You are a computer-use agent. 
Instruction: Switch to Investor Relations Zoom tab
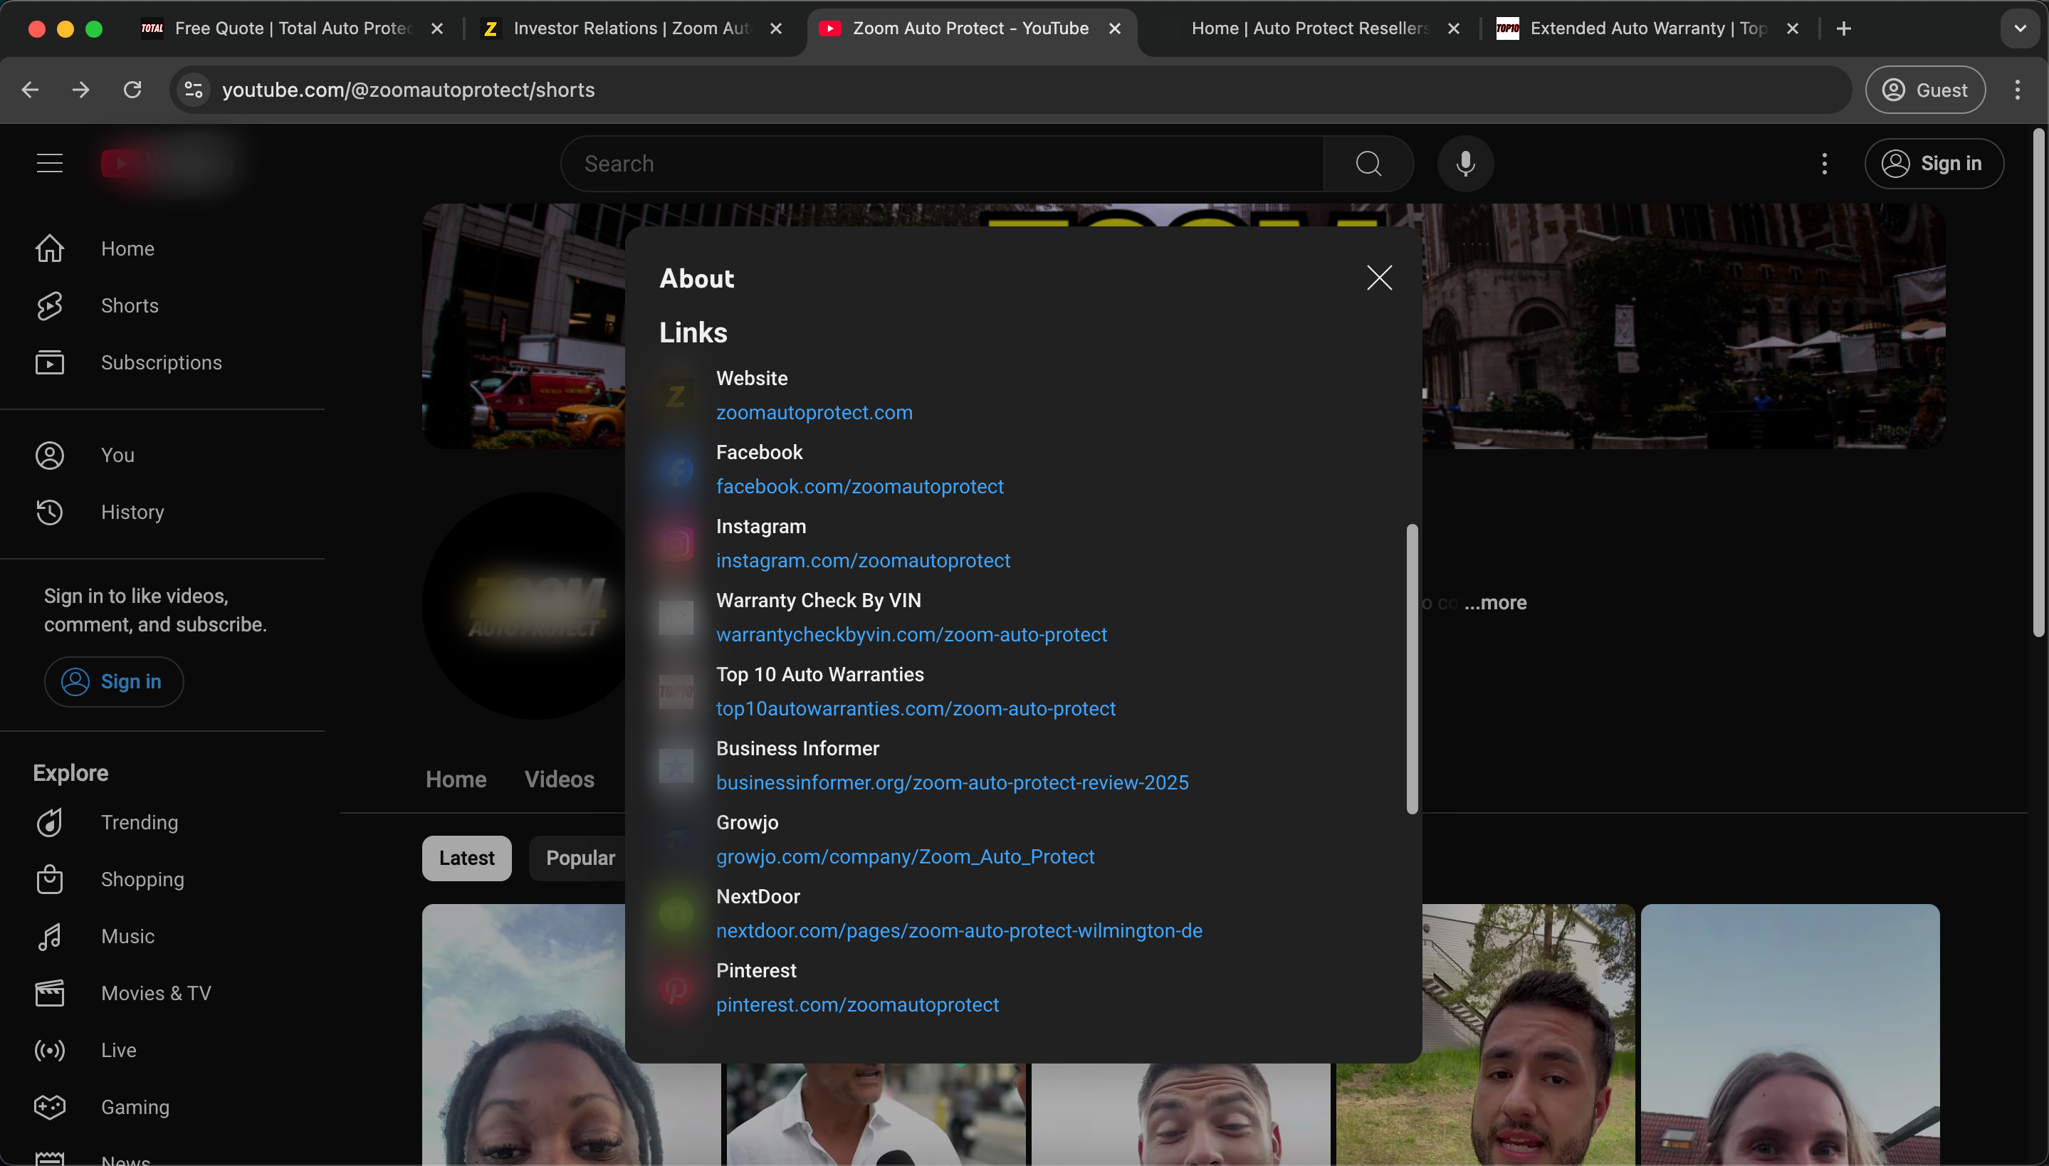tap(631, 28)
